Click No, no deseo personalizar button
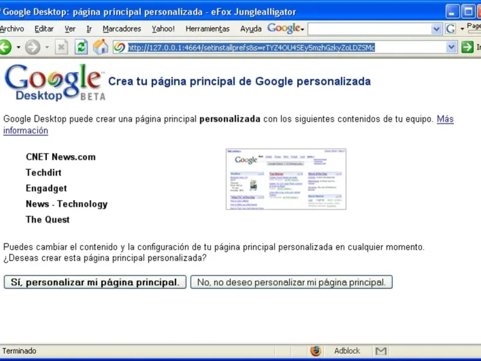Viewport: 481px width, 361px height. point(292,282)
